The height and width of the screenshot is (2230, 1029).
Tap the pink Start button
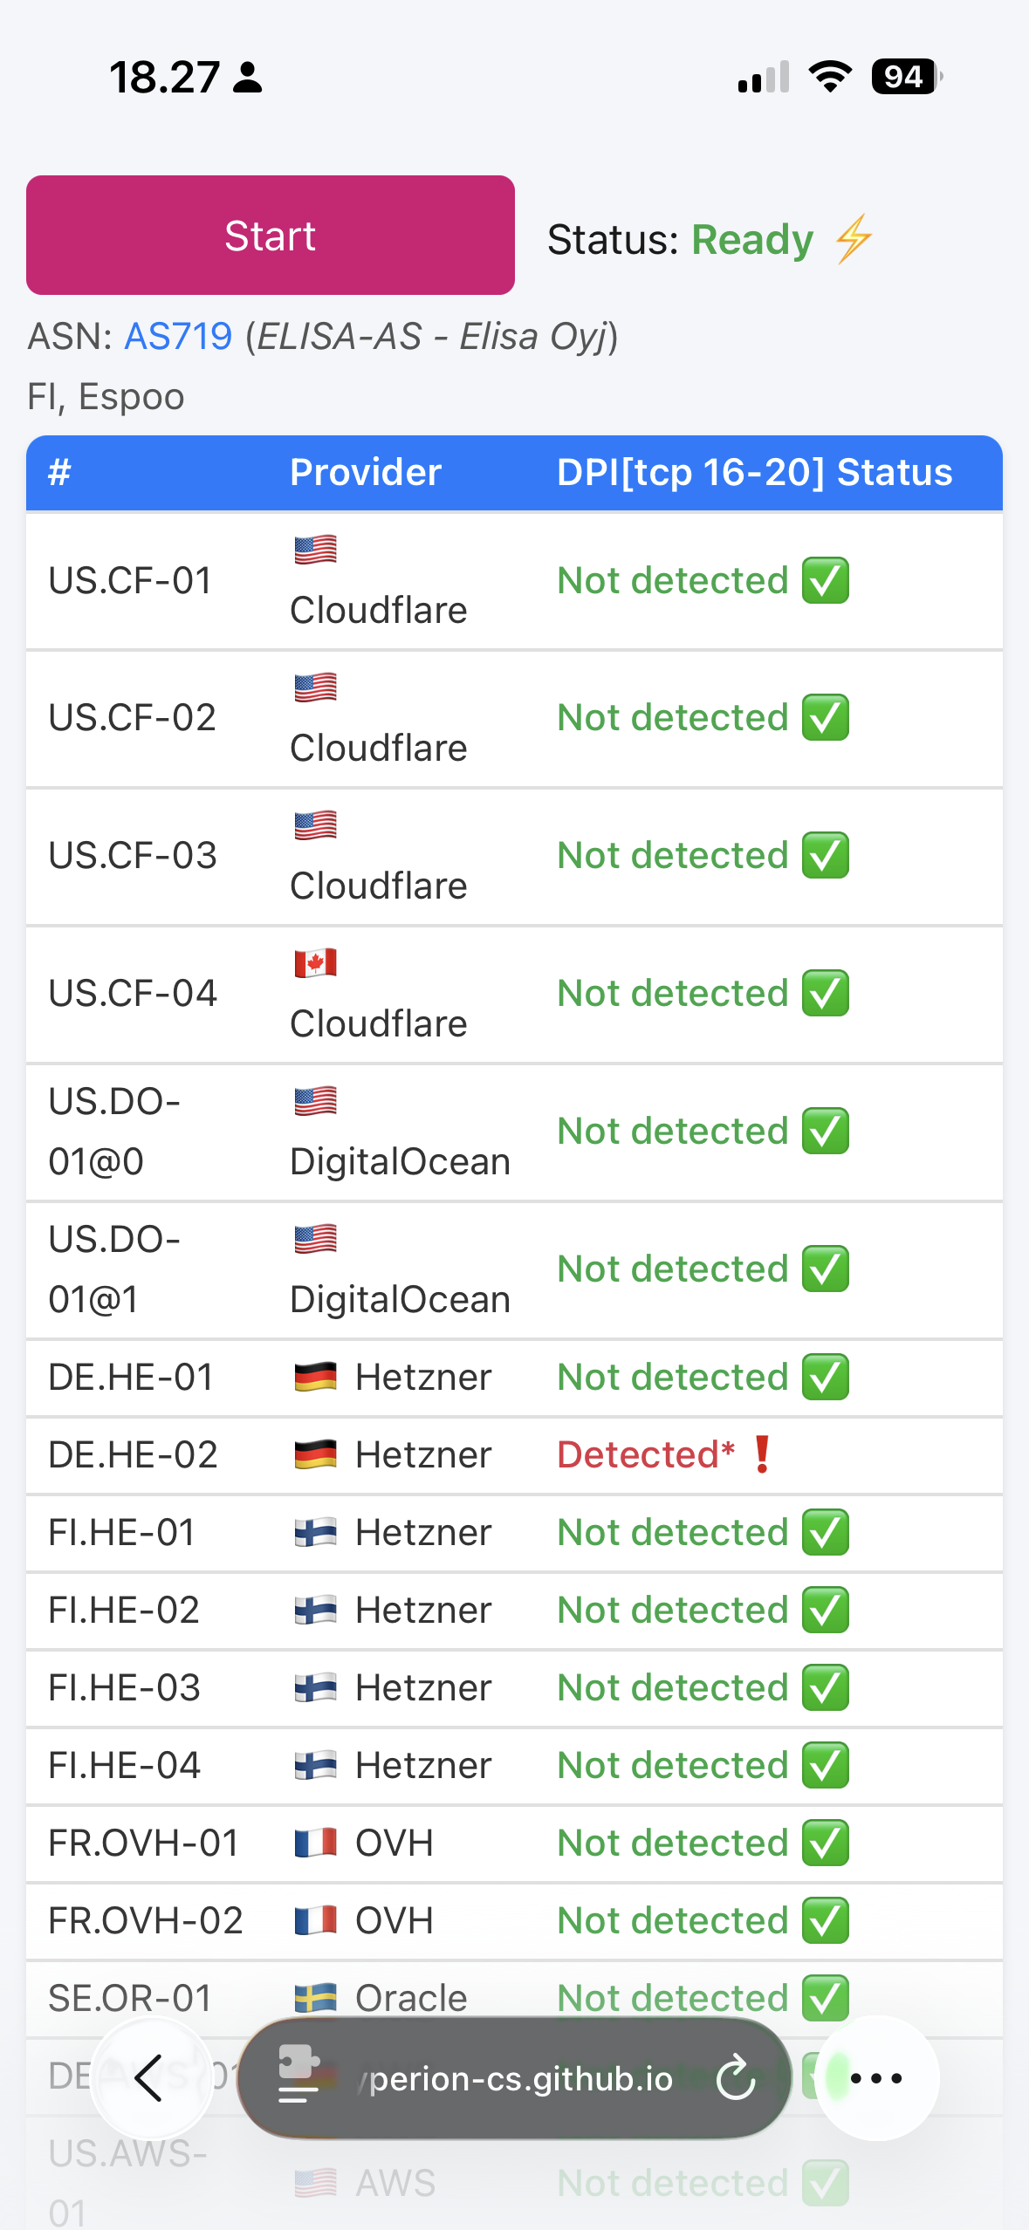271,236
